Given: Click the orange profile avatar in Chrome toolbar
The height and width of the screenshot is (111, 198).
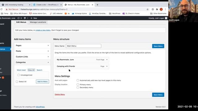Looking at the screenshot, I should click(161, 9).
